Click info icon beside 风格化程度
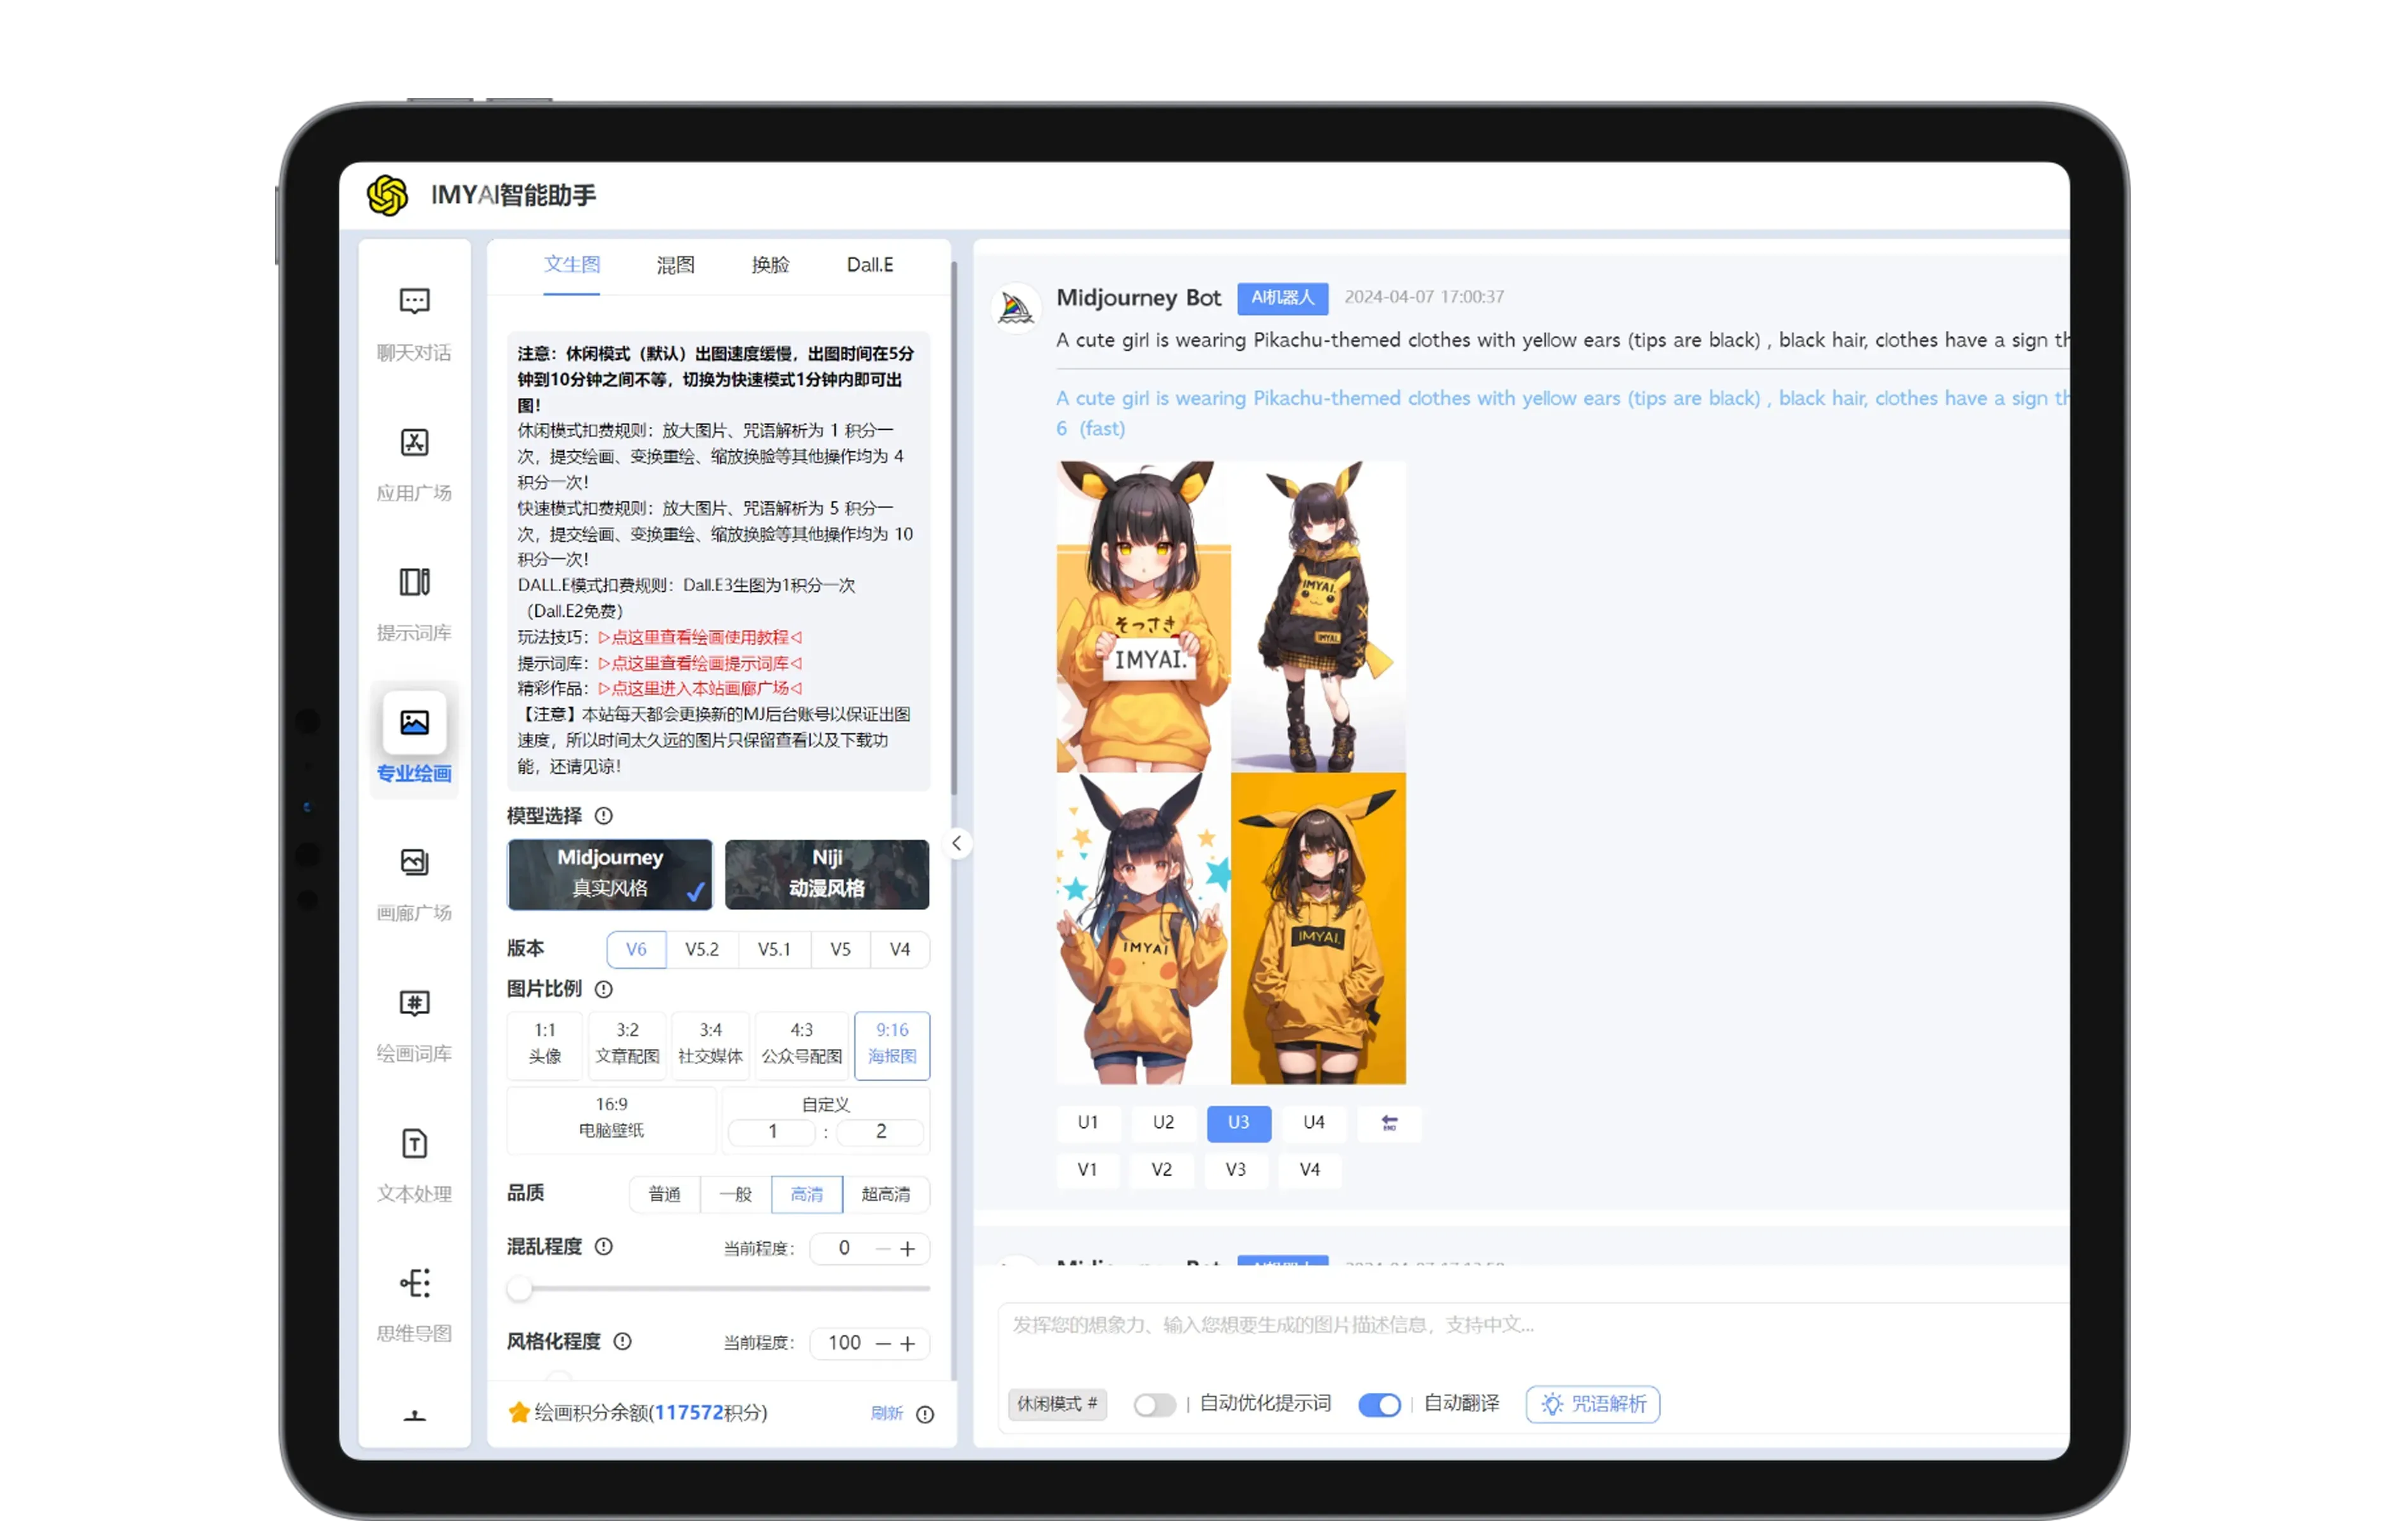The height and width of the screenshot is (1521, 2408). tap(623, 1342)
